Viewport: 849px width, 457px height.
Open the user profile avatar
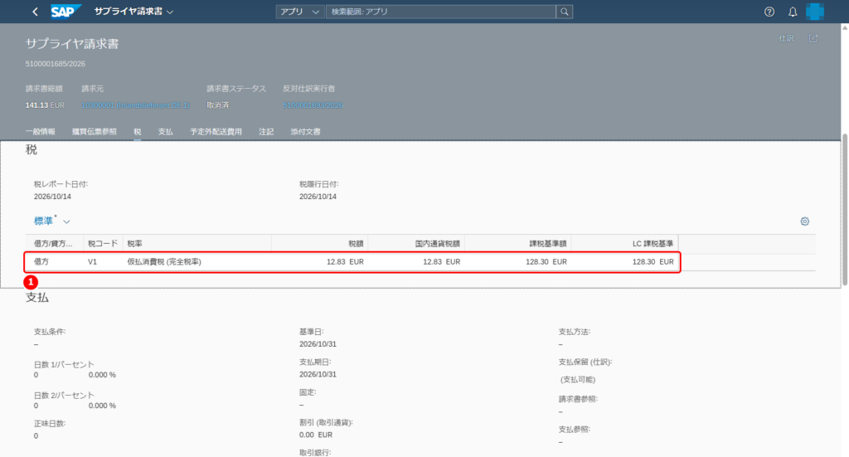click(815, 12)
